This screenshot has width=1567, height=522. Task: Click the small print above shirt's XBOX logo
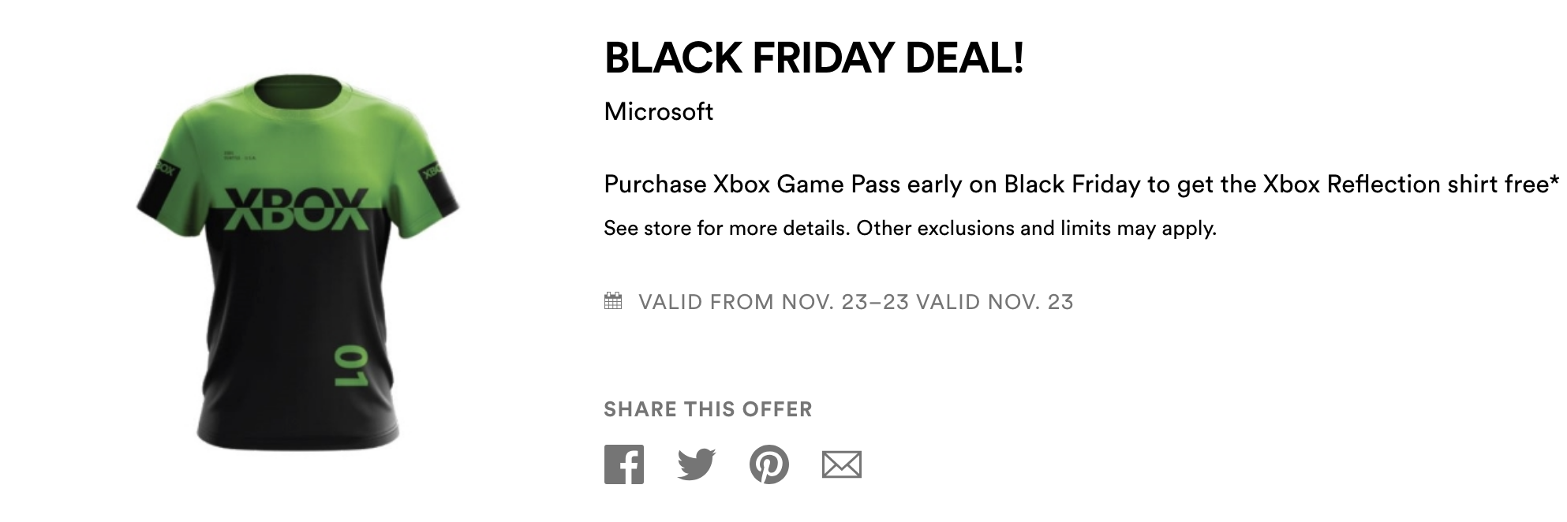click(238, 156)
